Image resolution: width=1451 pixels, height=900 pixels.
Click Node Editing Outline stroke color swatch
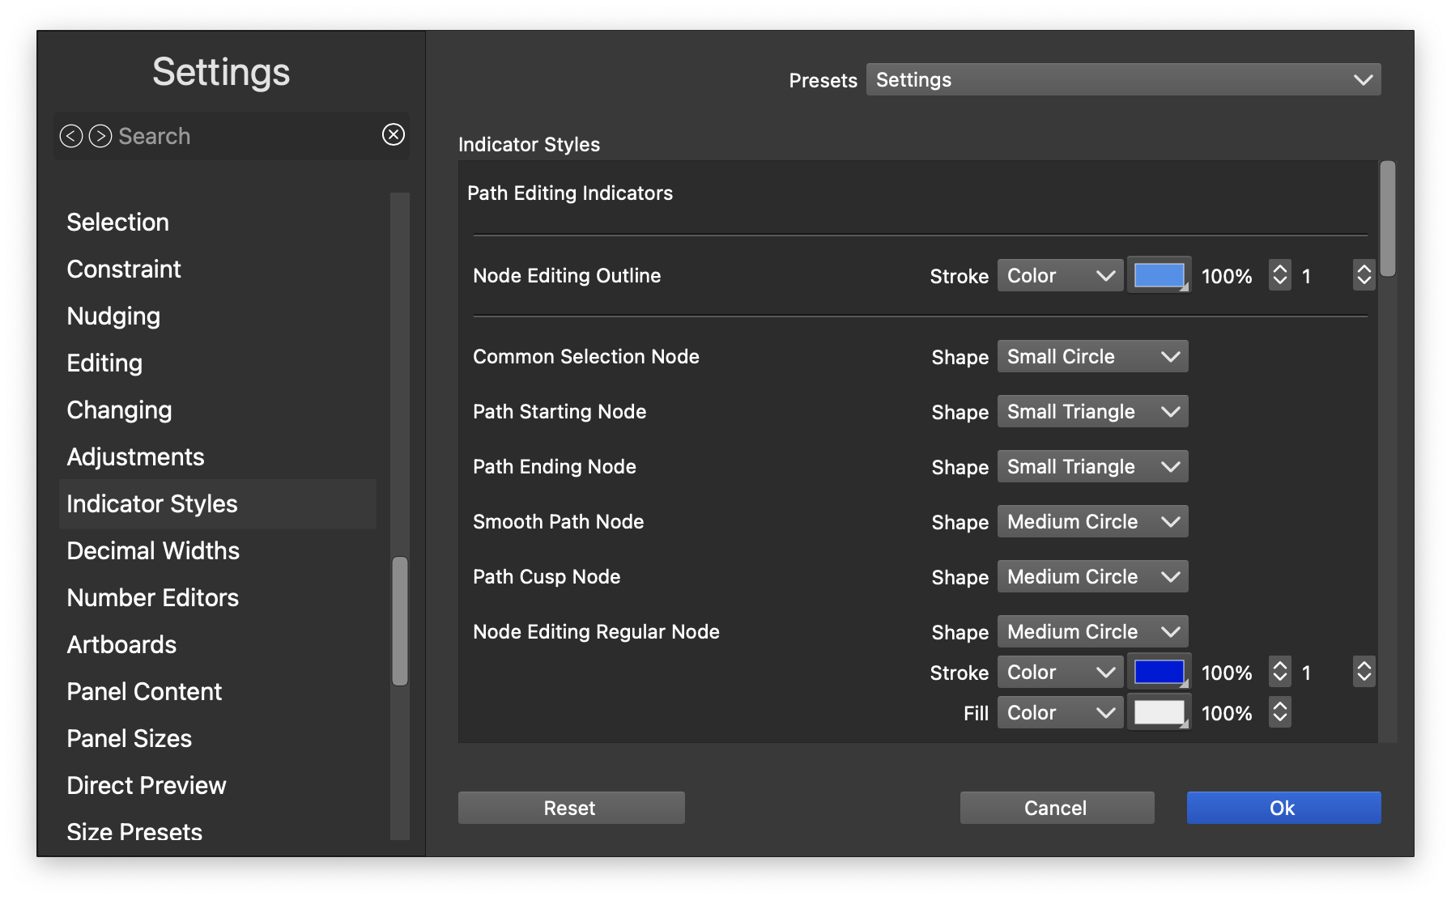click(x=1159, y=276)
